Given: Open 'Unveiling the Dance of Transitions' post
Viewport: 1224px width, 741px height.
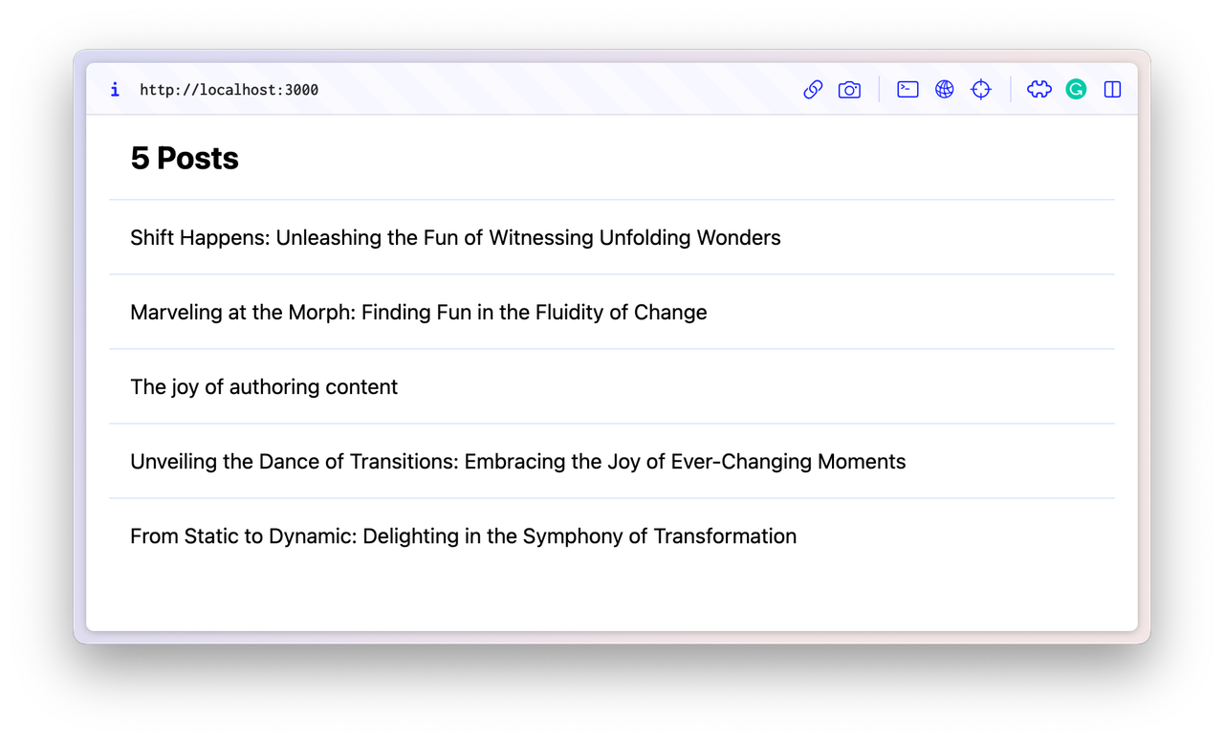Looking at the screenshot, I should coord(517,461).
